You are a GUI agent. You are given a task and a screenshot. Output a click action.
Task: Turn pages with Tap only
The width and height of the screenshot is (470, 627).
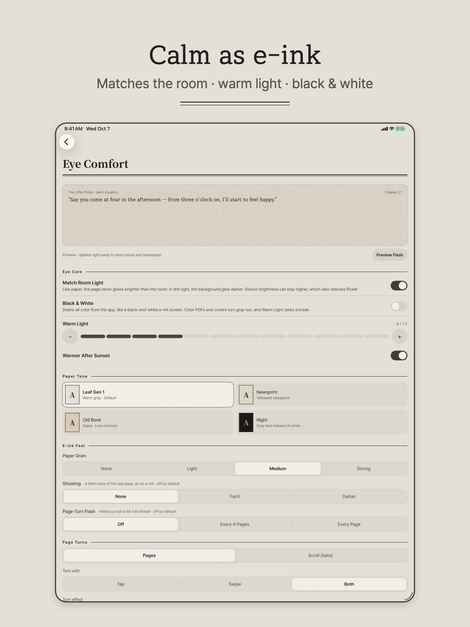[x=121, y=584]
